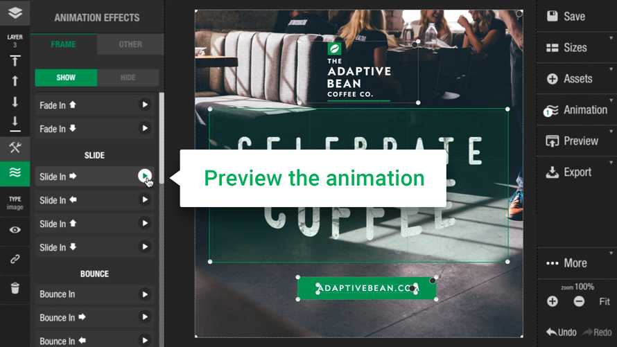Choose Slide In down effect
617x347 pixels.
point(94,247)
